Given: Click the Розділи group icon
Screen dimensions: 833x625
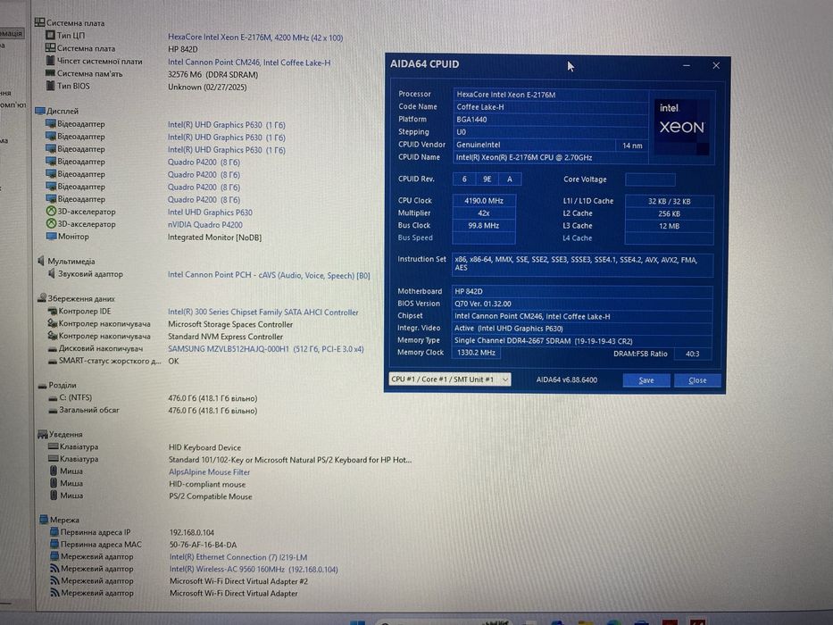Looking at the screenshot, I should [x=43, y=386].
